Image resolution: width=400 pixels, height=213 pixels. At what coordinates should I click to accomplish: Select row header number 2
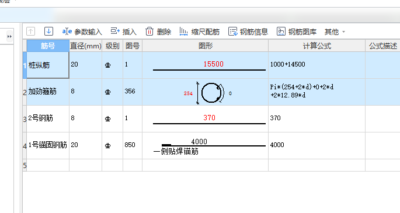coord(25,92)
